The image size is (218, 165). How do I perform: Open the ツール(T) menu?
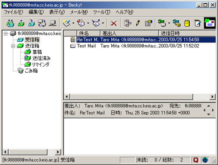(102, 12)
